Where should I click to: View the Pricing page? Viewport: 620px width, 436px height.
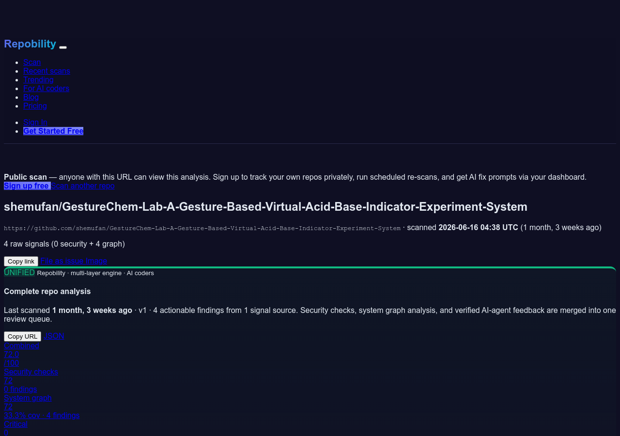pos(35,106)
